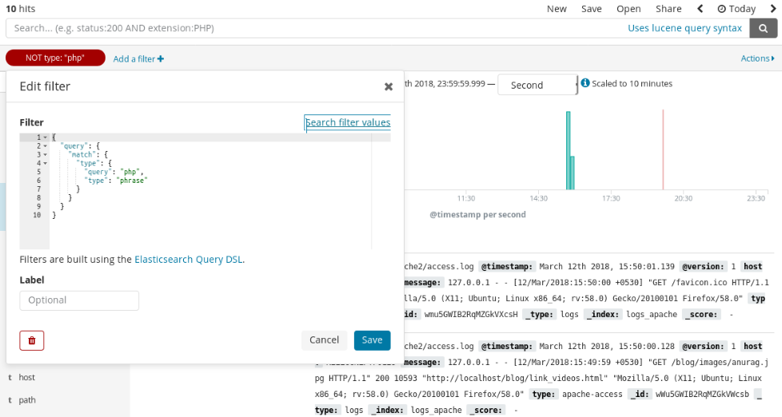Go to next time range arrow
This screenshot has height=417, width=782.
point(772,9)
